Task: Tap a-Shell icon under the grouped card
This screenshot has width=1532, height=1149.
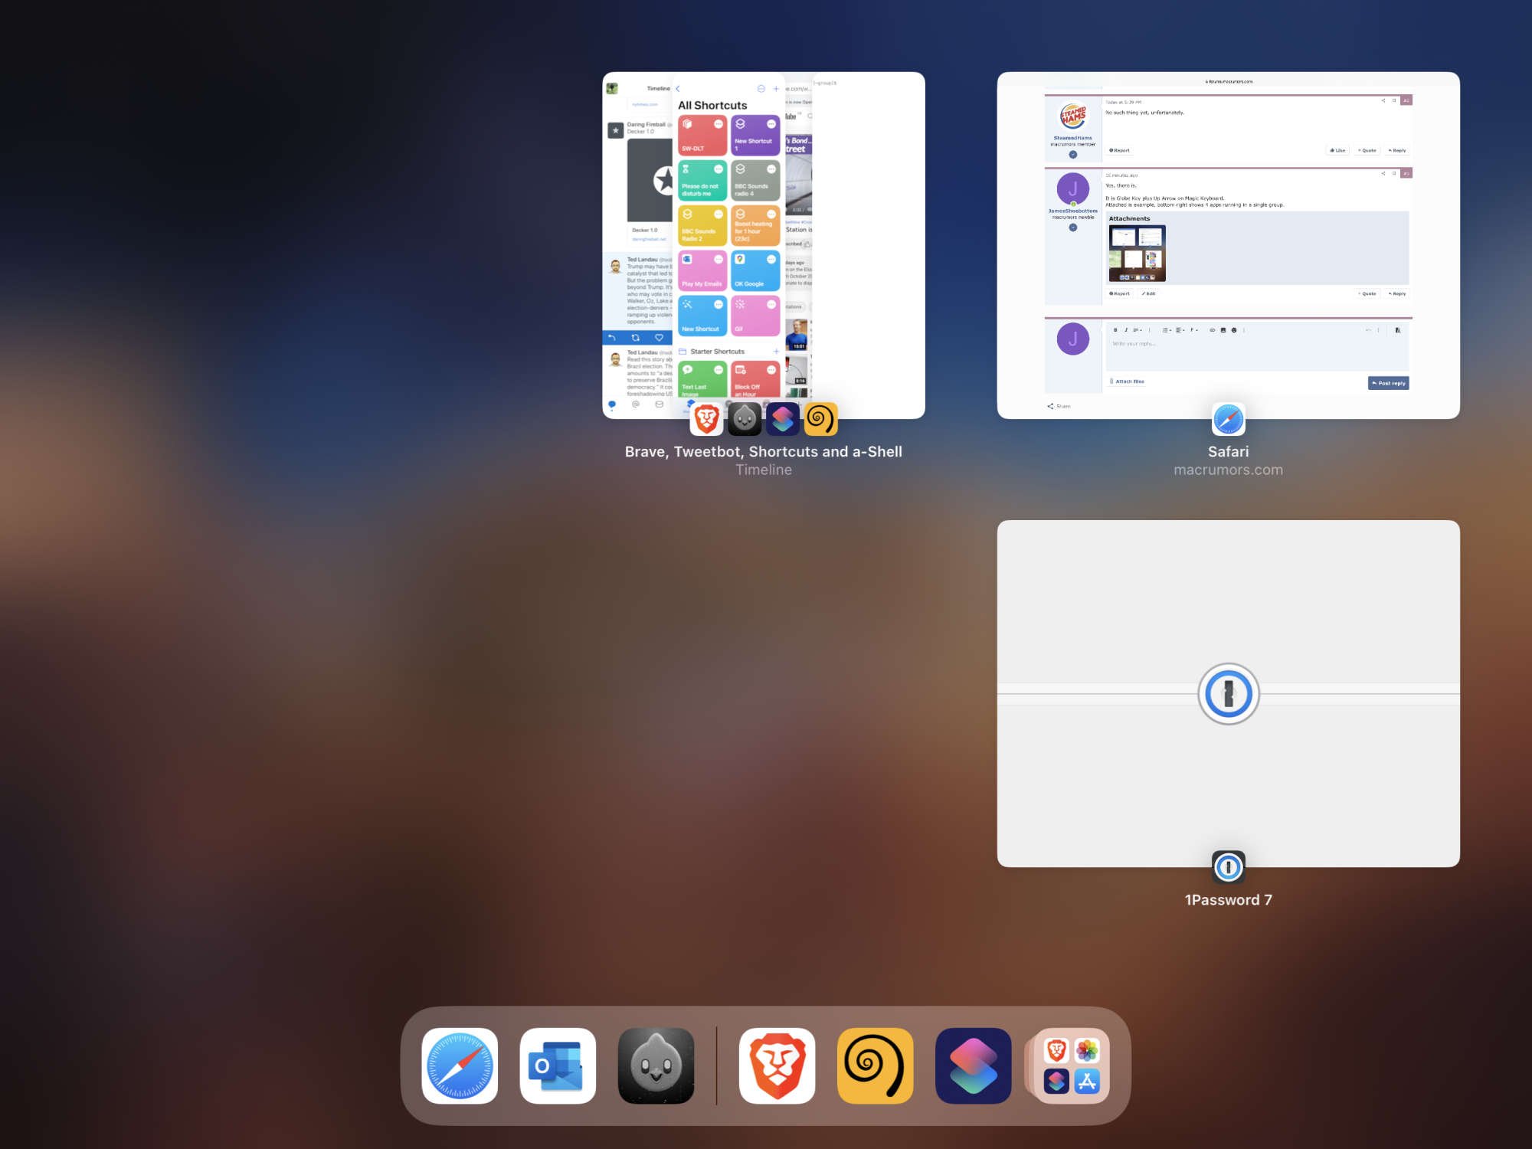Action: tap(821, 419)
